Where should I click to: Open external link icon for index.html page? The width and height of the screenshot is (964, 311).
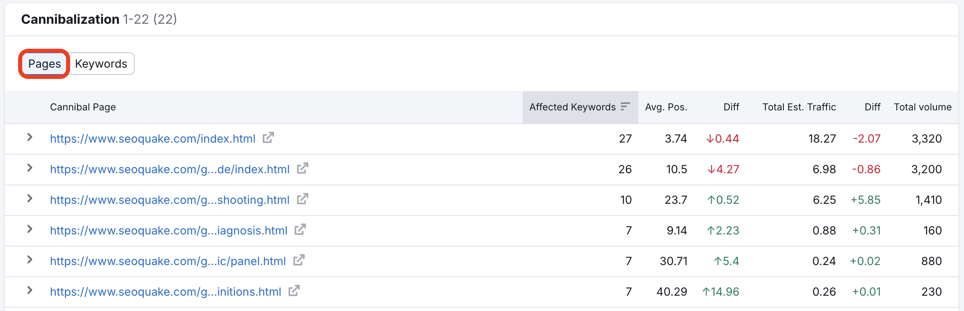268,138
